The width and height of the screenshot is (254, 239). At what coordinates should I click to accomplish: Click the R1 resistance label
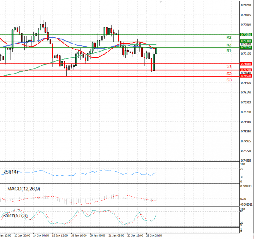[229, 51]
